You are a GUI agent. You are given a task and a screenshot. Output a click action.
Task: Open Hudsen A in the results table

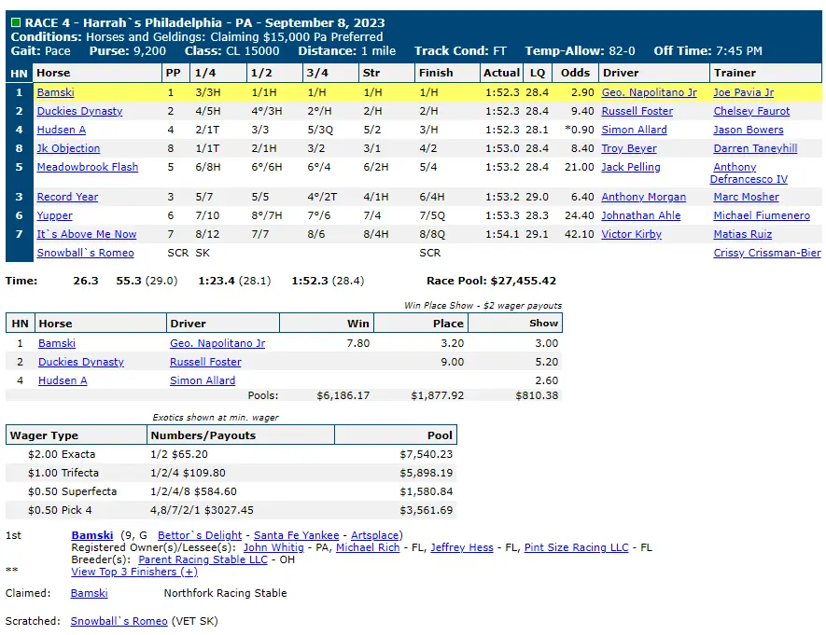(61, 130)
